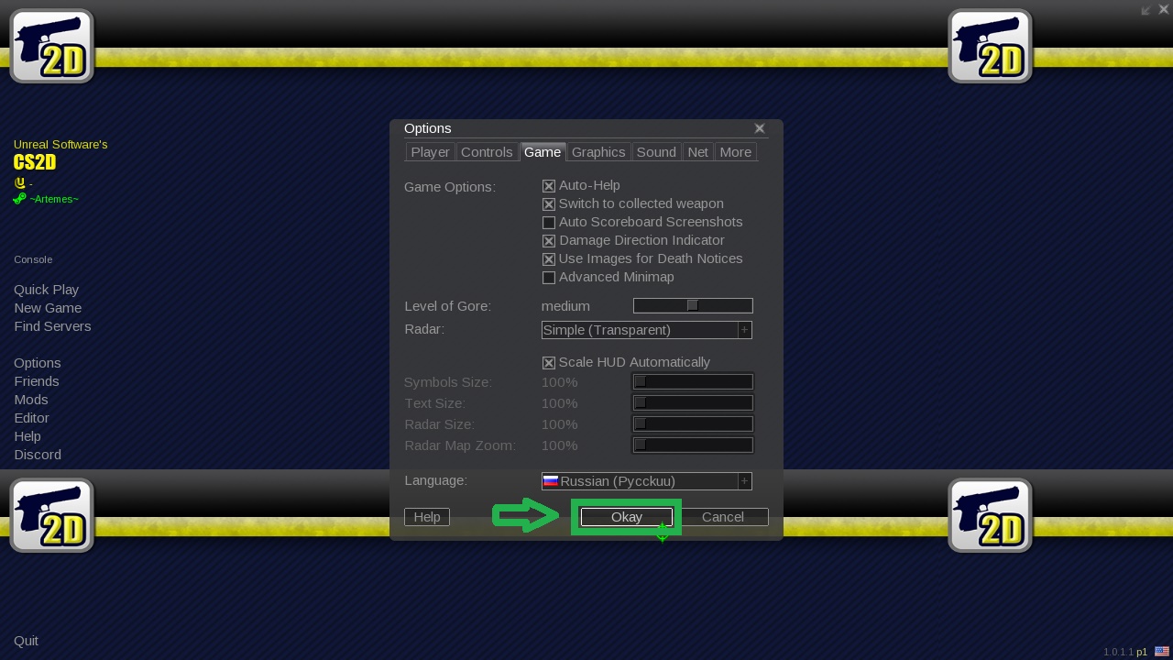Click the Level of Gore slider
Image resolution: width=1173 pixels, height=660 pixels.
[693, 306]
